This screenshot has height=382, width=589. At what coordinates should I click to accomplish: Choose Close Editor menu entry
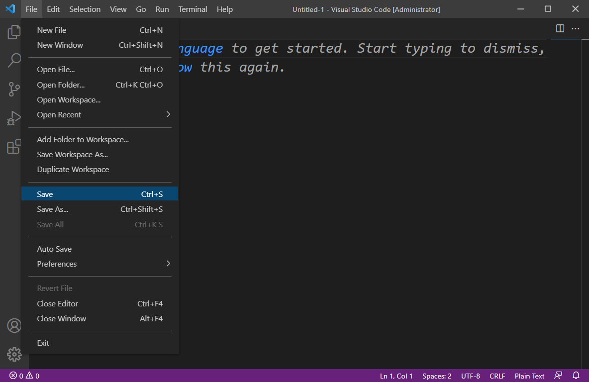99,303
